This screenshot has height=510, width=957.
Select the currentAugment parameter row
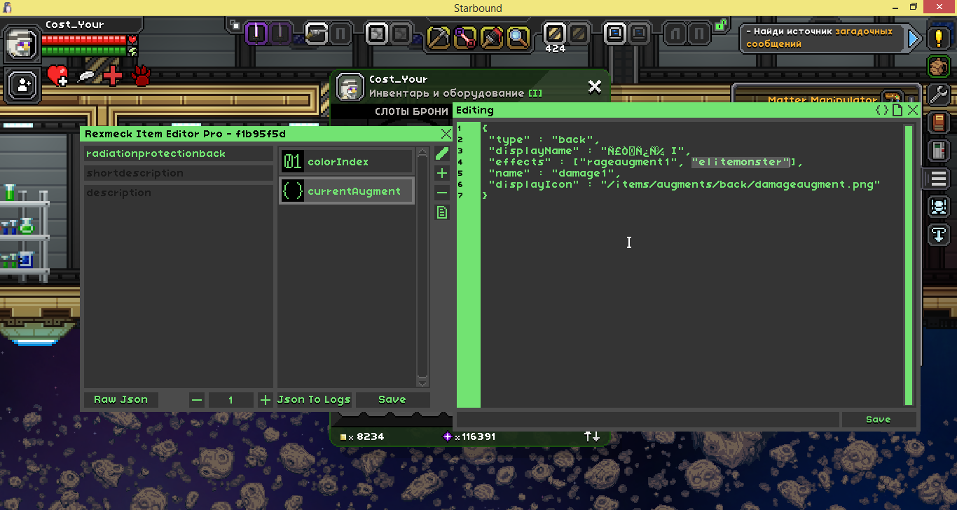347,191
